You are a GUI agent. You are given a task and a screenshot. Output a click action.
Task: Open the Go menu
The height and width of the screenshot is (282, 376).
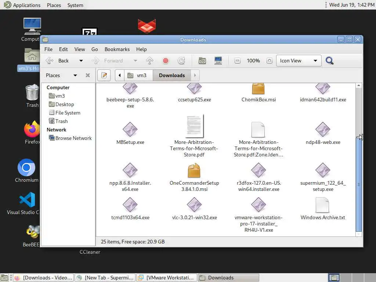coord(94,49)
